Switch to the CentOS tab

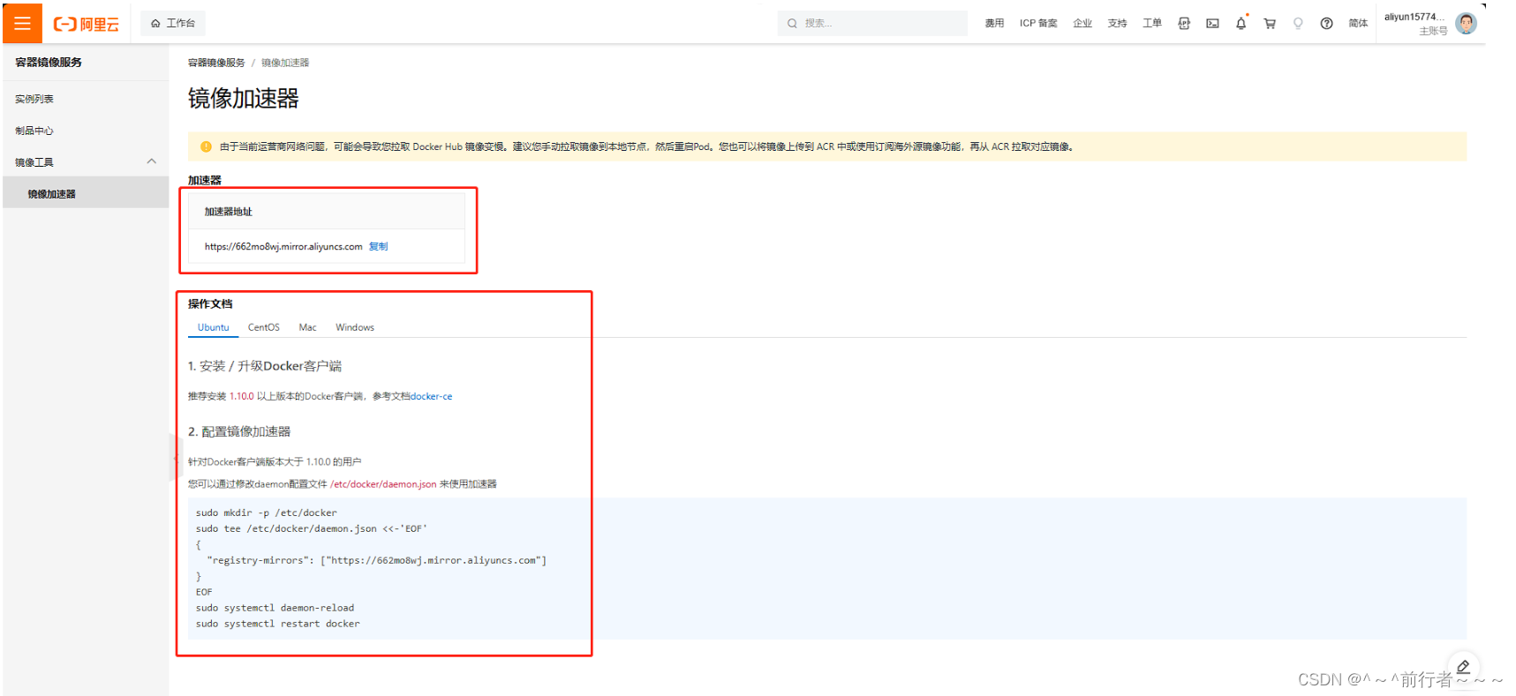click(263, 327)
